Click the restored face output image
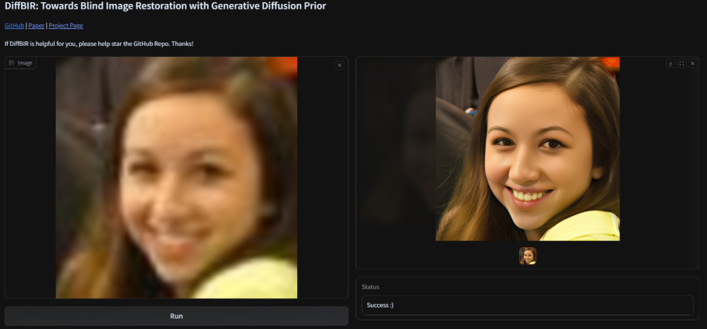 (x=527, y=148)
